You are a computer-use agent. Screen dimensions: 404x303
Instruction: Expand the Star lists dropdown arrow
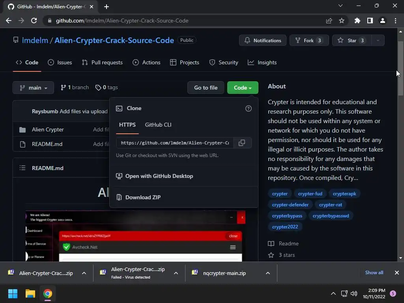pos(378,41)
